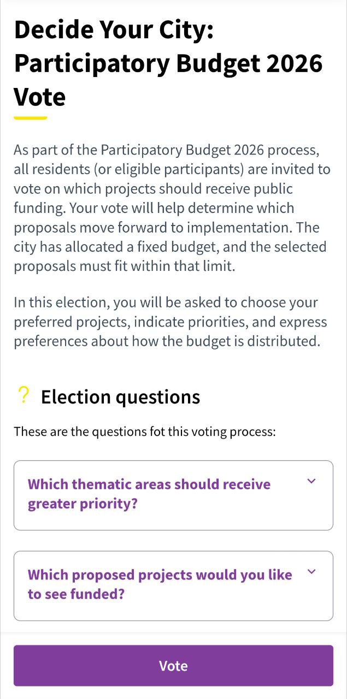Click the yellow question mark icon
The image size is (347, 699).
coord(23,395)
